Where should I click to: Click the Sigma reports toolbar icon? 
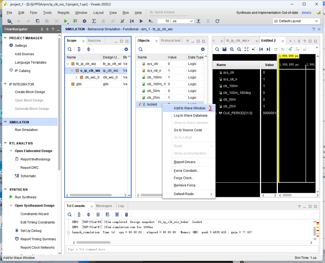[x=94, y=21]
